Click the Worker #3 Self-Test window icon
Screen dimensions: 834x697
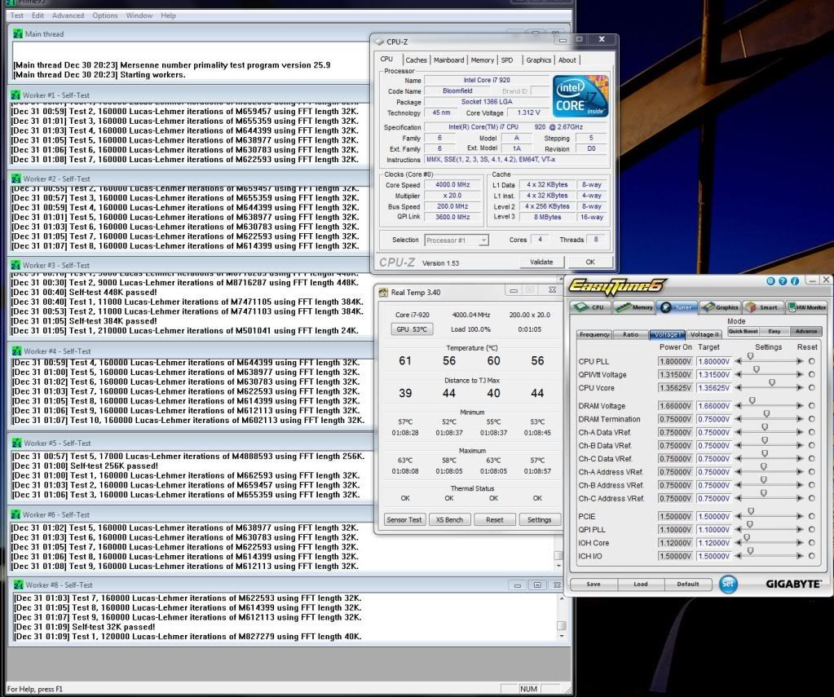(16, 265)
